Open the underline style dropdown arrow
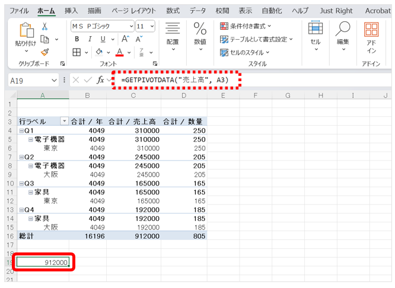The height and width of the screenshot is (288, 395). coord(113,39)
